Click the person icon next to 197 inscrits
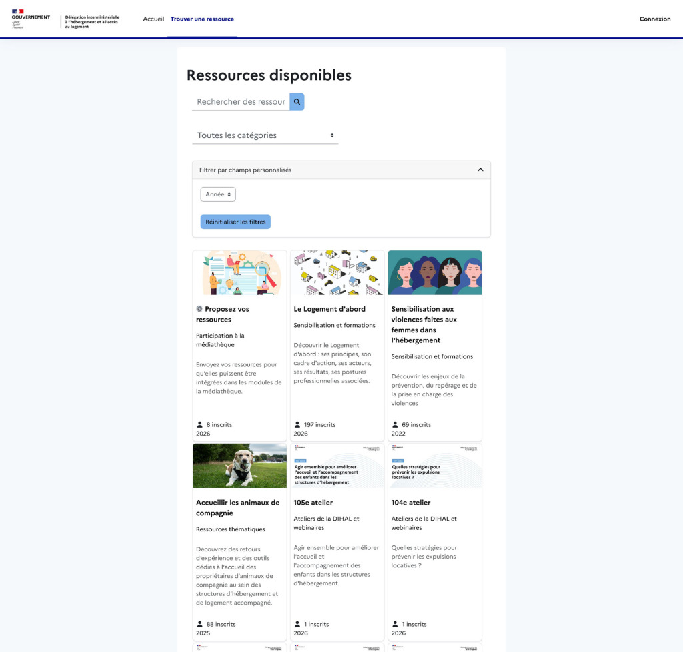683x652 pixels. [297, 424]
